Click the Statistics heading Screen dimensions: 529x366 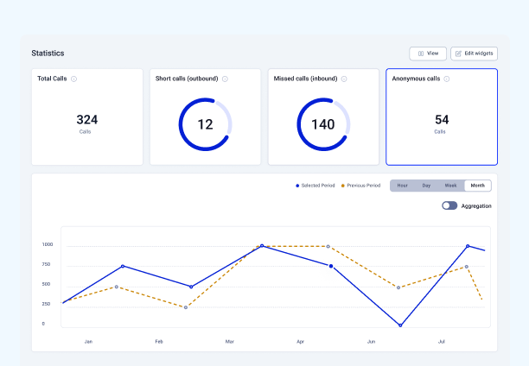pos(48,54)
